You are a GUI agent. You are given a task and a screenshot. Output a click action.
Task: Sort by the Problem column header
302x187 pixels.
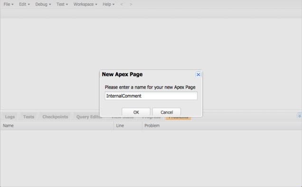point(222,125)
